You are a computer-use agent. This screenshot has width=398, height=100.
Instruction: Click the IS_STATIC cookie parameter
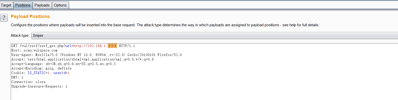tap(36, 73)
